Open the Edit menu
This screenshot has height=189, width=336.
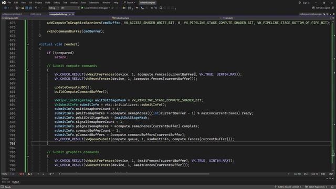(16, 3)
